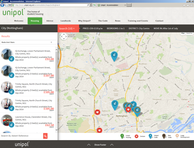Click the blue map pin near Arnold Rd

click(114, 56)
